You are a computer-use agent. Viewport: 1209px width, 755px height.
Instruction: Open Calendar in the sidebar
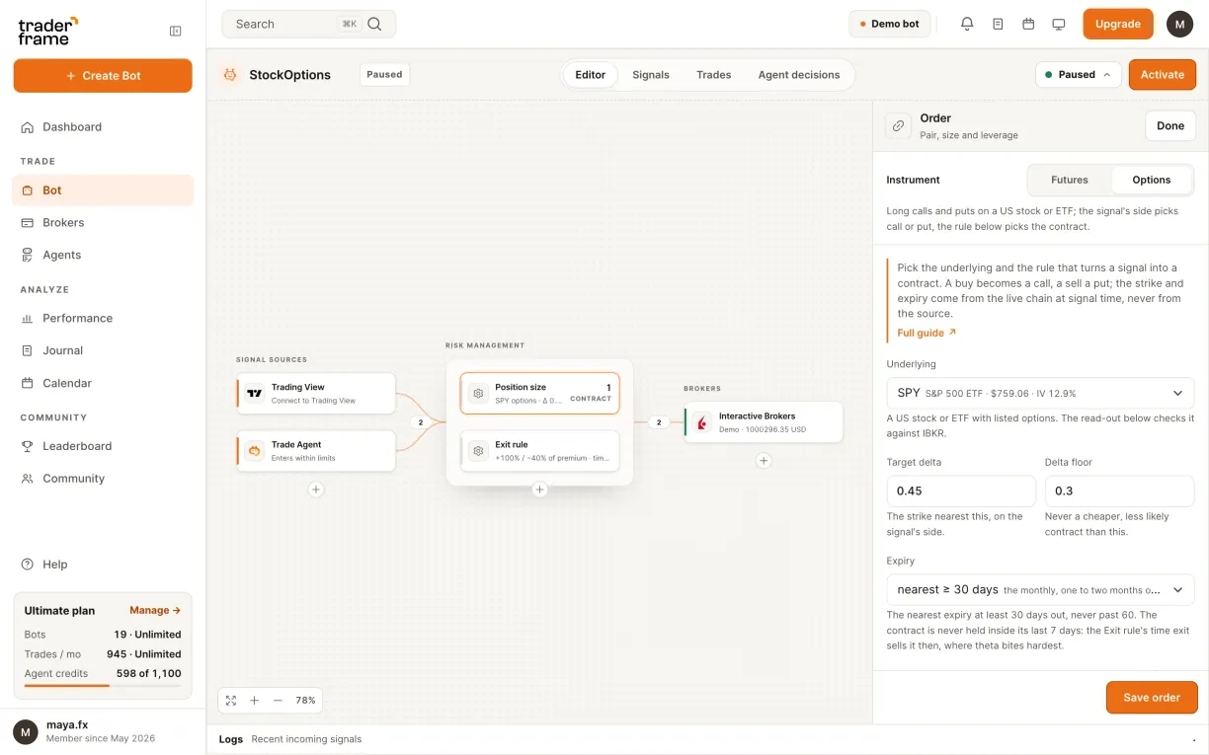click(x=103, y=383)
